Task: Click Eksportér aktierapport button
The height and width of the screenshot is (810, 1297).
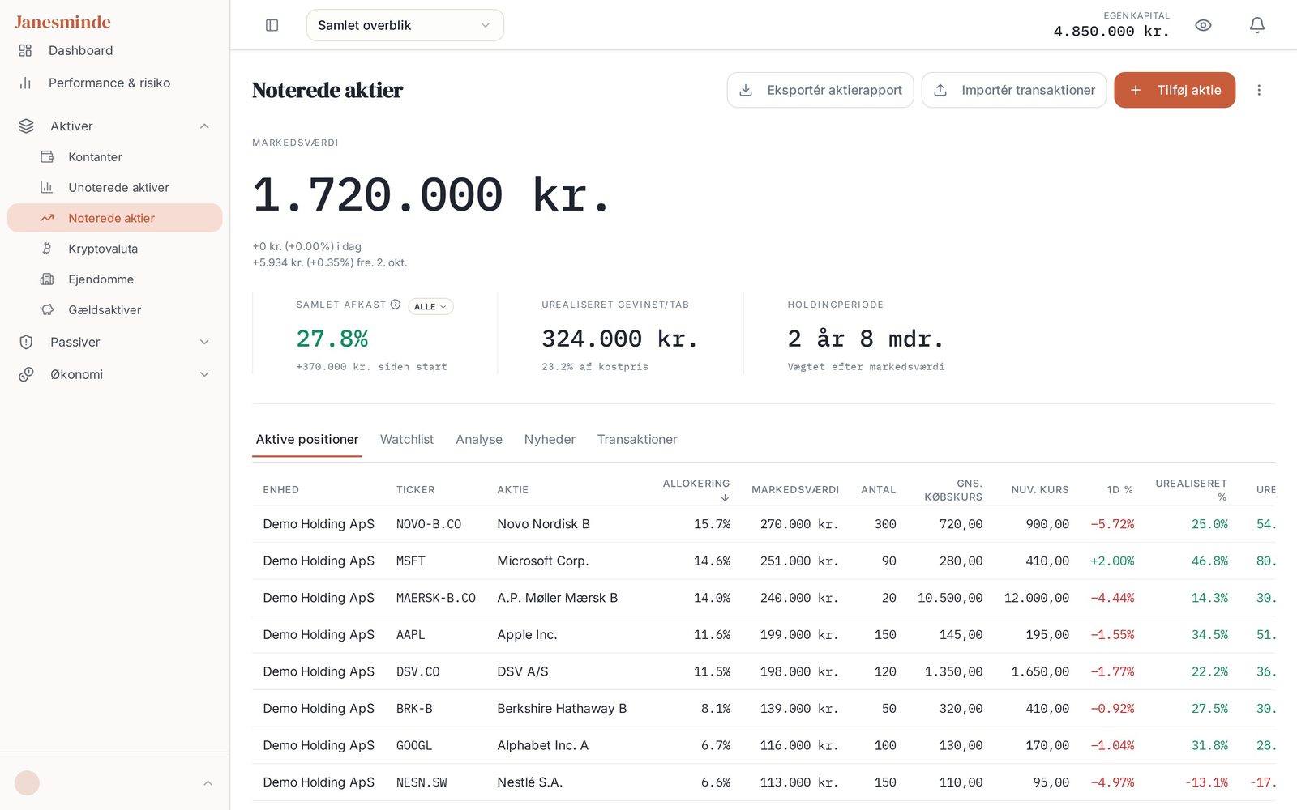Action: click(x=820, y=90)
